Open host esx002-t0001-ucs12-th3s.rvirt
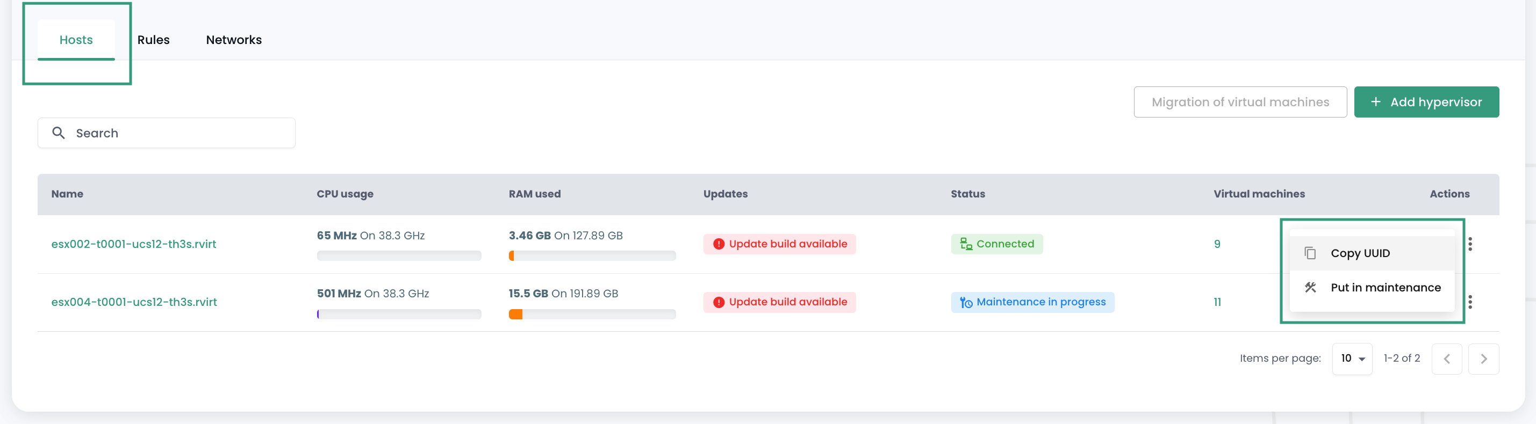Screen dimensions: 1536x424 (134, 244)
